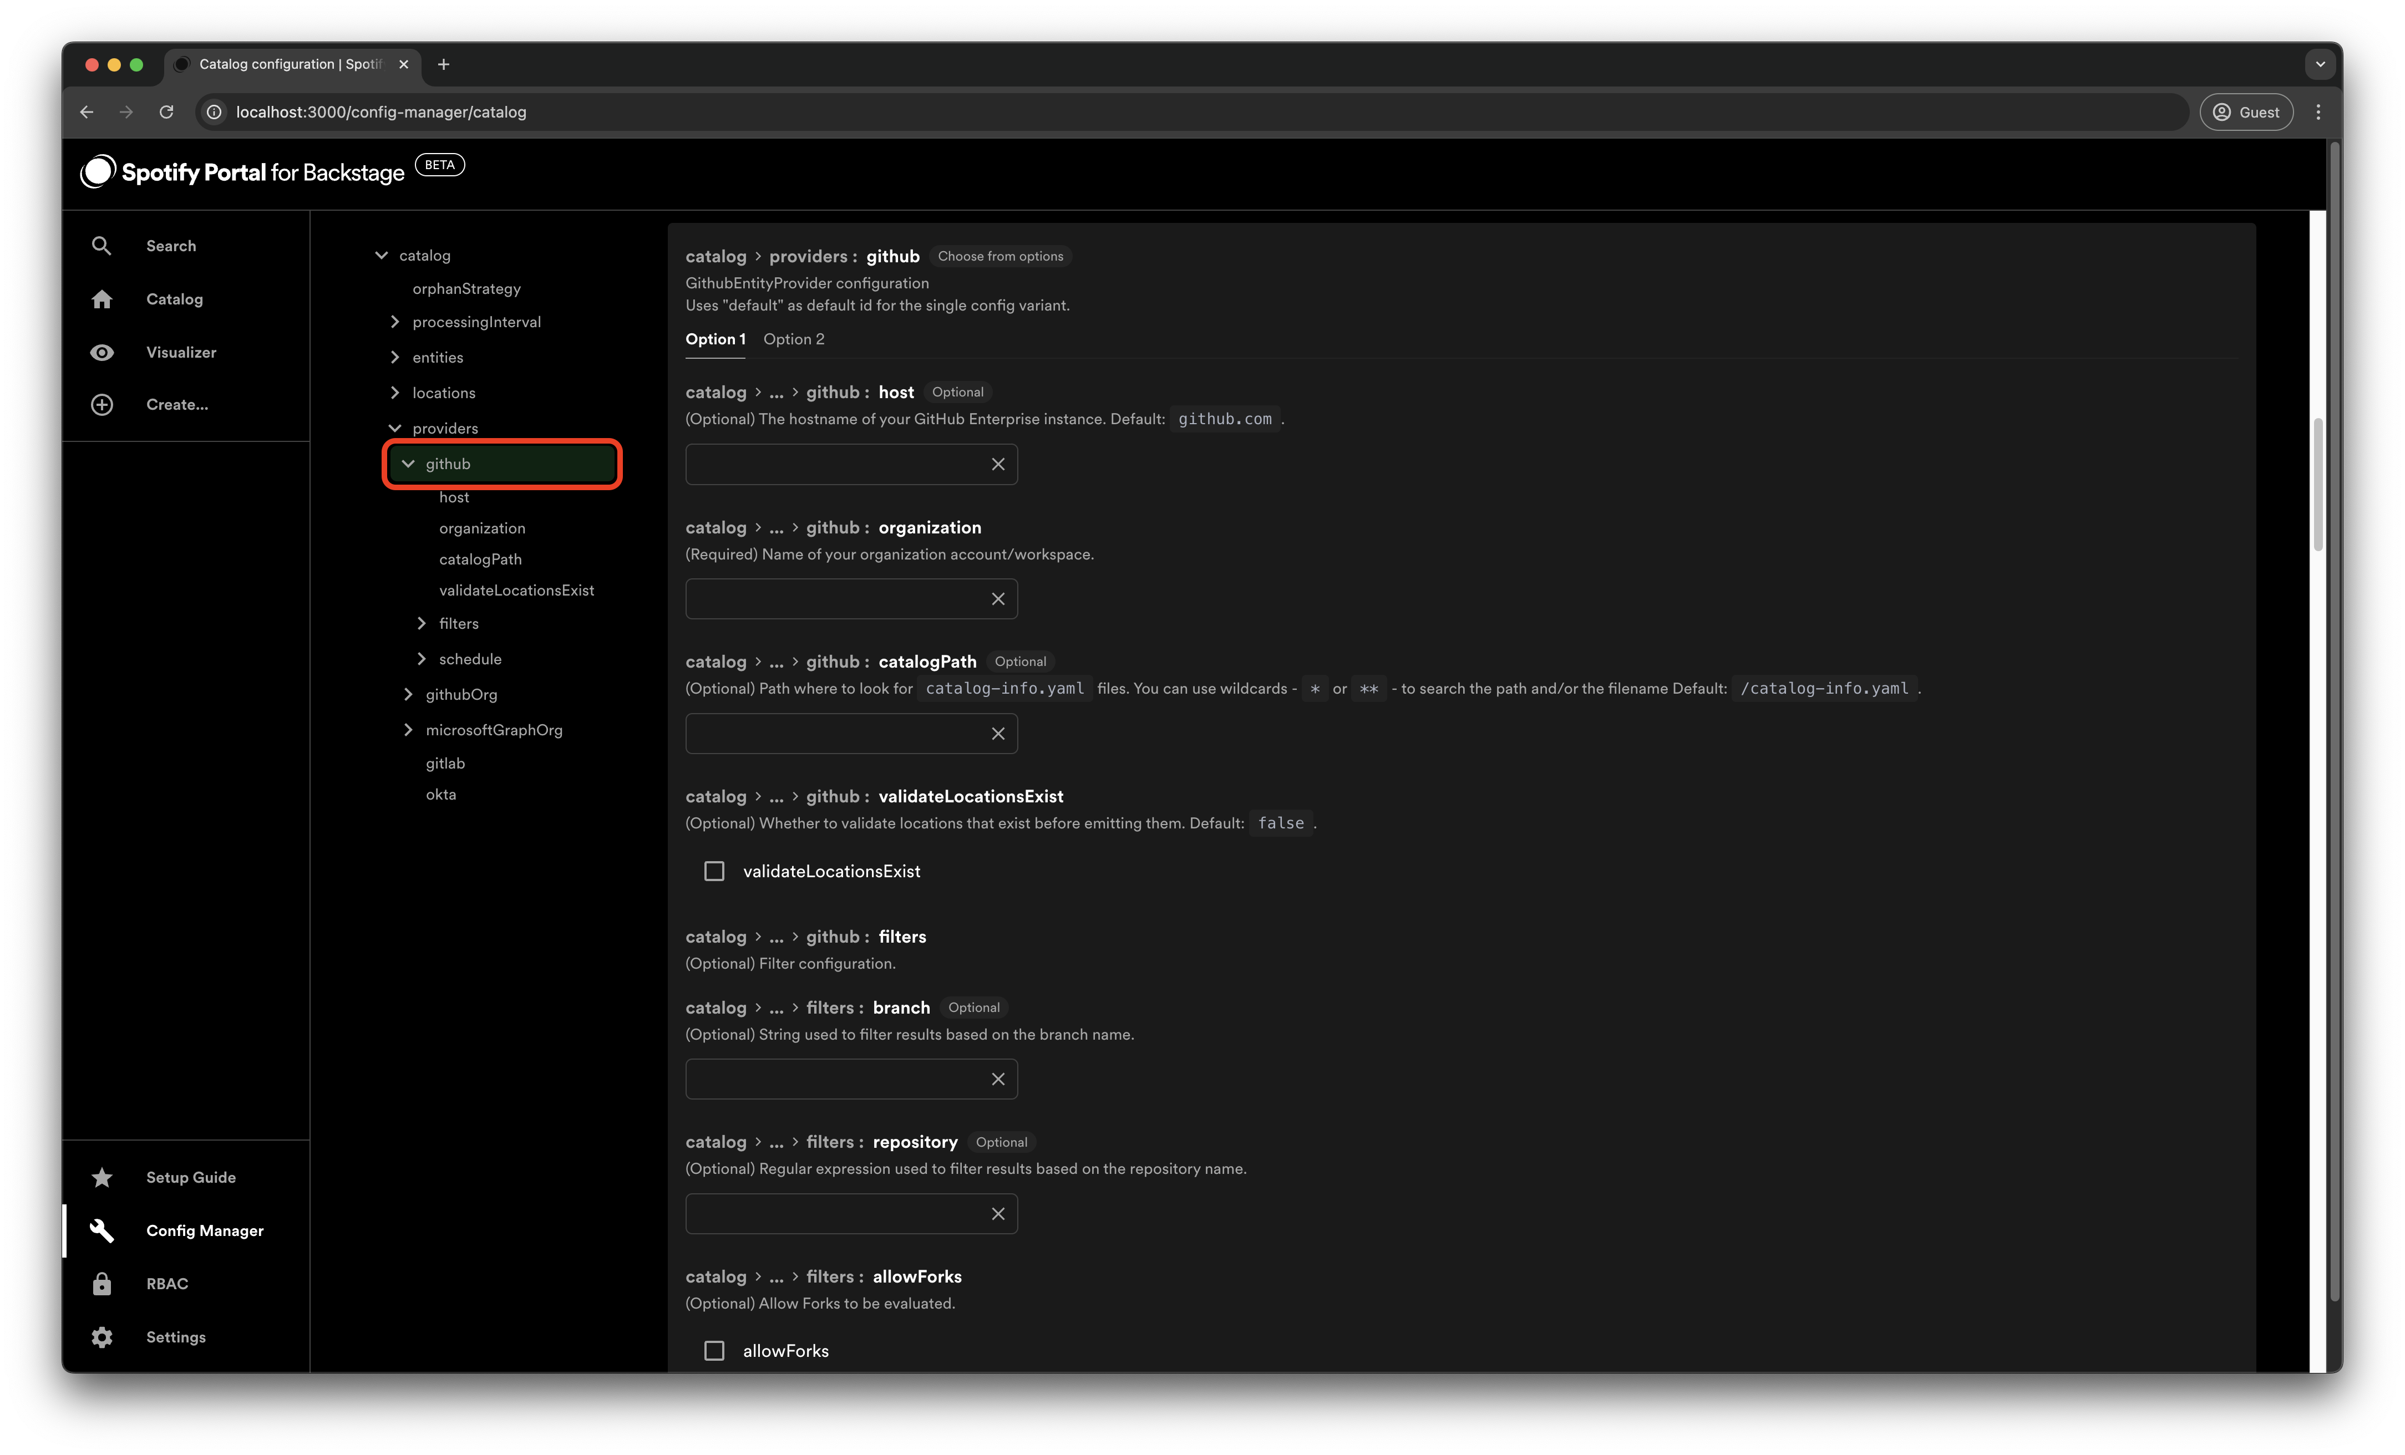Image resolution: width=2405 pixels, height=1455 pixels.
Task: Click the Config Manager wrench icon
Action: click(x=102, y=1230)
